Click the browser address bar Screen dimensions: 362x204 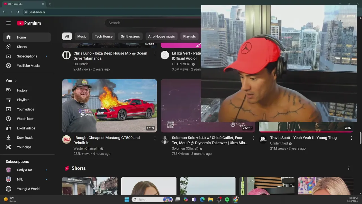[112, 12]
